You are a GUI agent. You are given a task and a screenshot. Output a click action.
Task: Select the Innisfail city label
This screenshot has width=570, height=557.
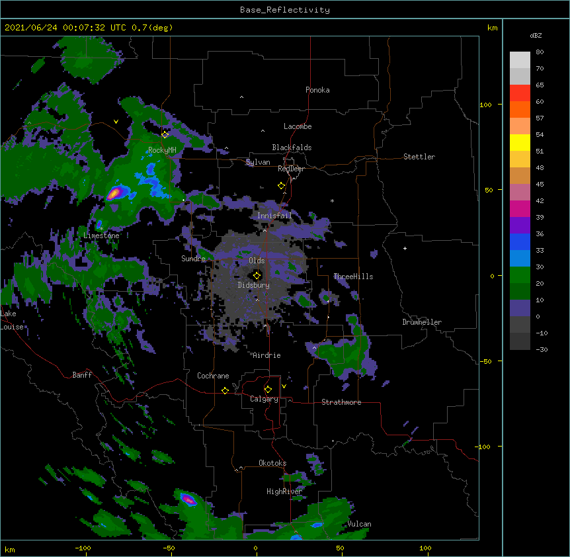pos(274,216)
